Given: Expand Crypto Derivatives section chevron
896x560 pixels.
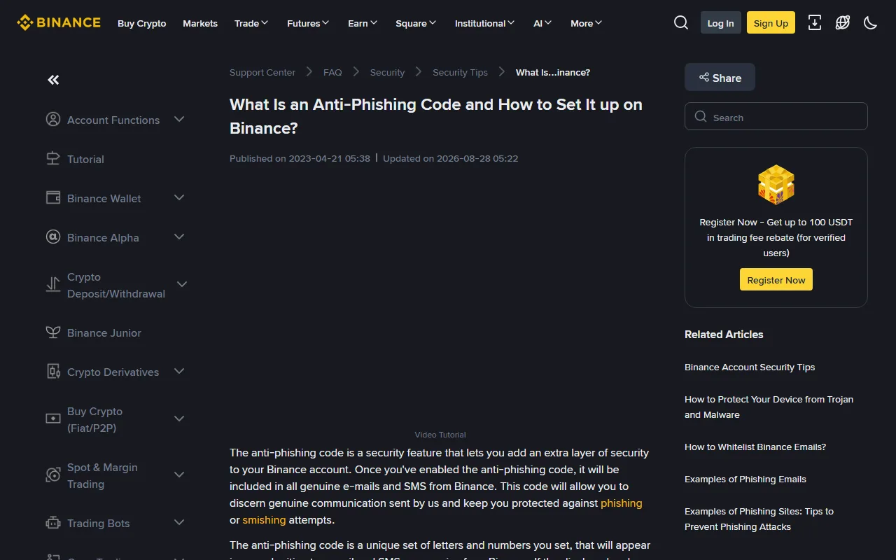Looking at the screenshot, I should tap(179, 372).
